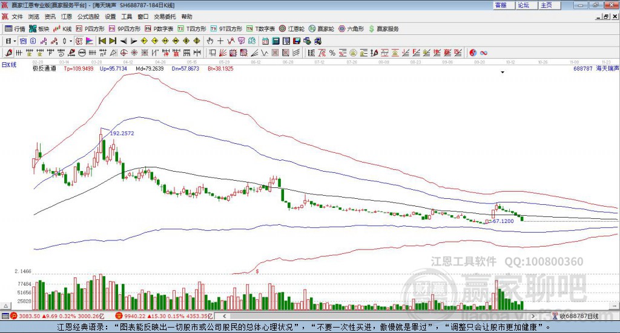Open the 文件 menu
This screenshot has height=333, width=620.
click(17, 16)
